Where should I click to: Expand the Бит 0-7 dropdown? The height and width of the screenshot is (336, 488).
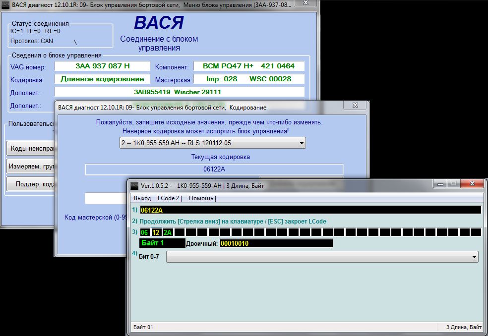tap(322, 257)
